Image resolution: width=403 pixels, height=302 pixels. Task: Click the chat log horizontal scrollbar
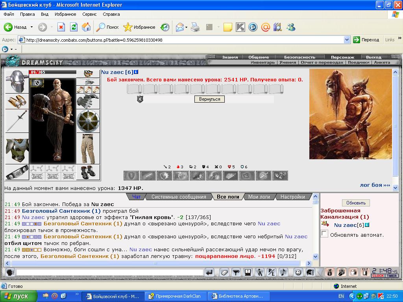[x=155, y=263]
